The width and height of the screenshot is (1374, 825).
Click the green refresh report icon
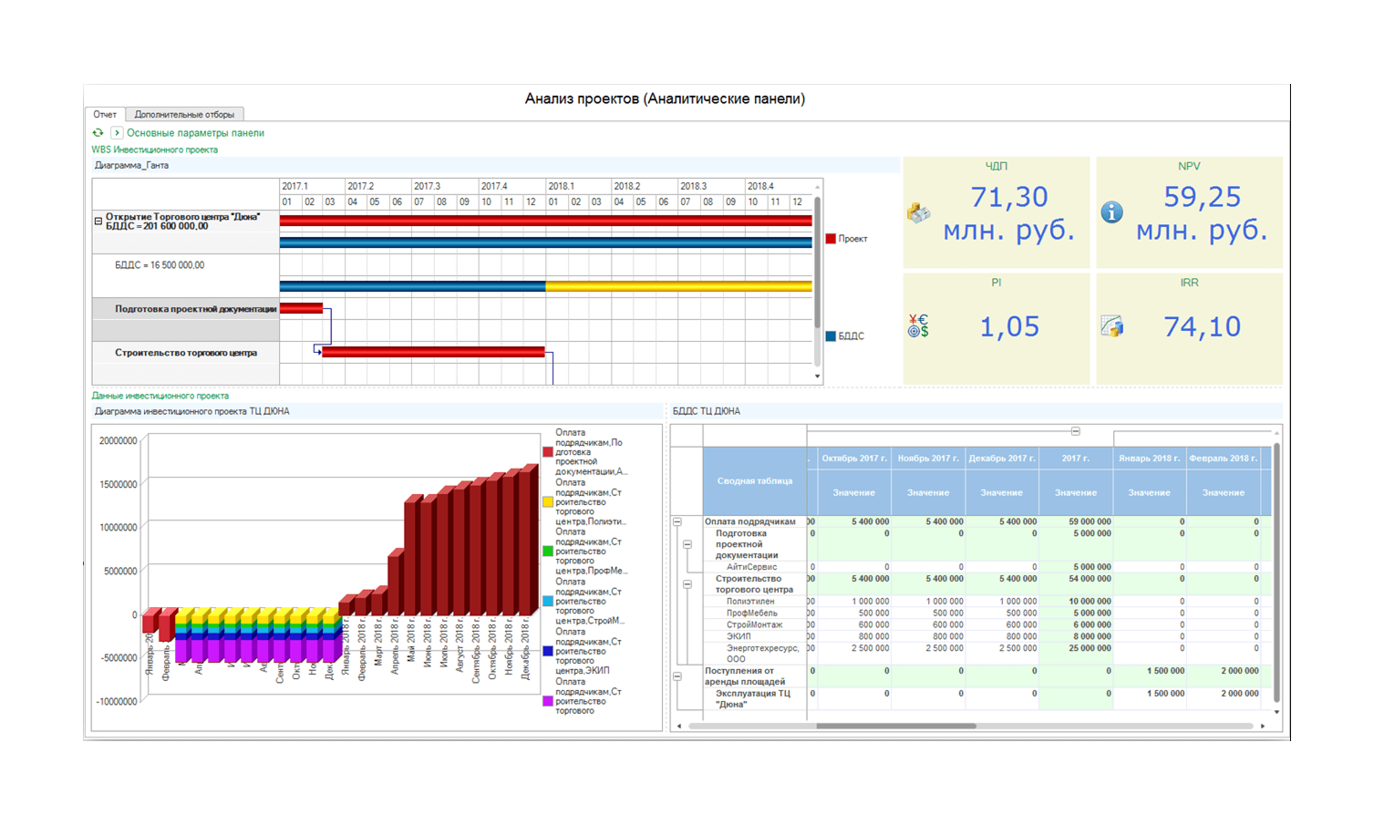point(98,133)
